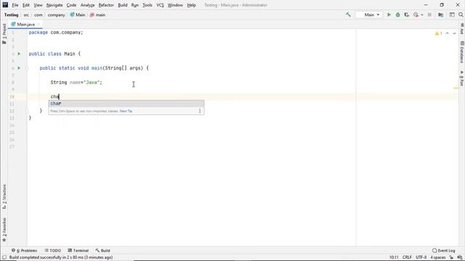The image size is (465, 261).
Task: Click the Main class breadcrumb
Action: pyautogui.click(x=78, y=14)
